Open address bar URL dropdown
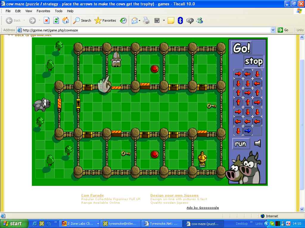Viewport: 305px width, 228px height. click(273, 30)
